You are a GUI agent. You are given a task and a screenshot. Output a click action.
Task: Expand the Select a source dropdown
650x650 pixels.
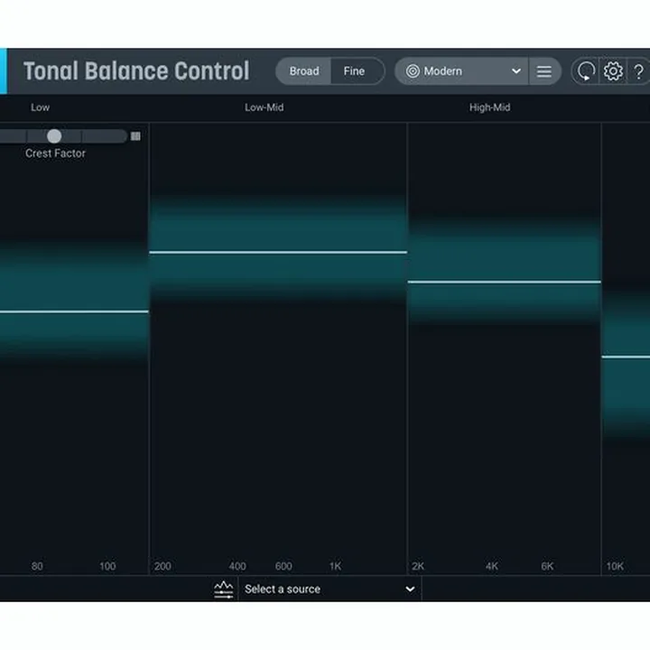330,589
